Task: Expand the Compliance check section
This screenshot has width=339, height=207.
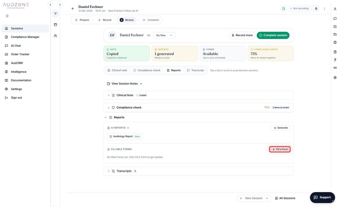Action: (x=199, y=107)
